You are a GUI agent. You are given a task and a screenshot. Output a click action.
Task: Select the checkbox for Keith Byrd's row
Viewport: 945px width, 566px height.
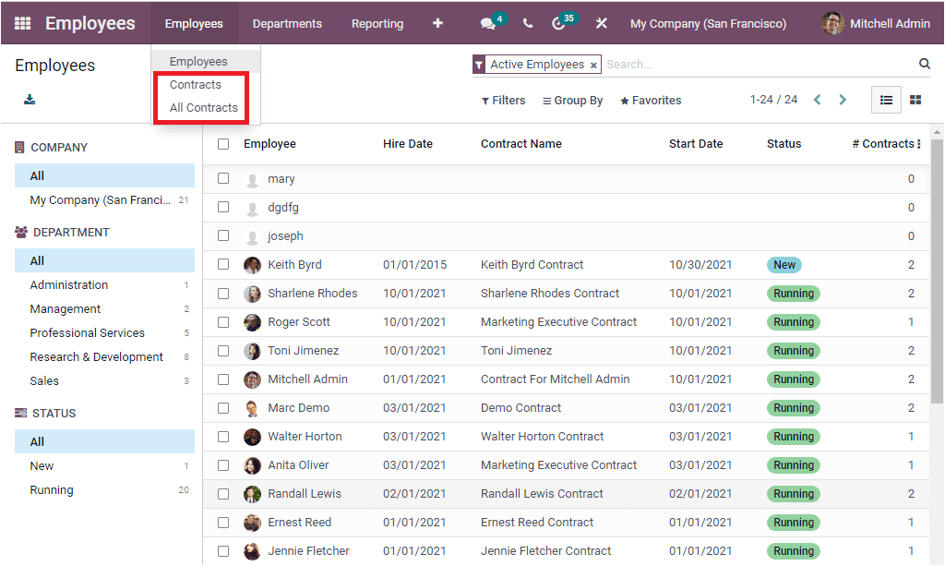click(222, 264)
